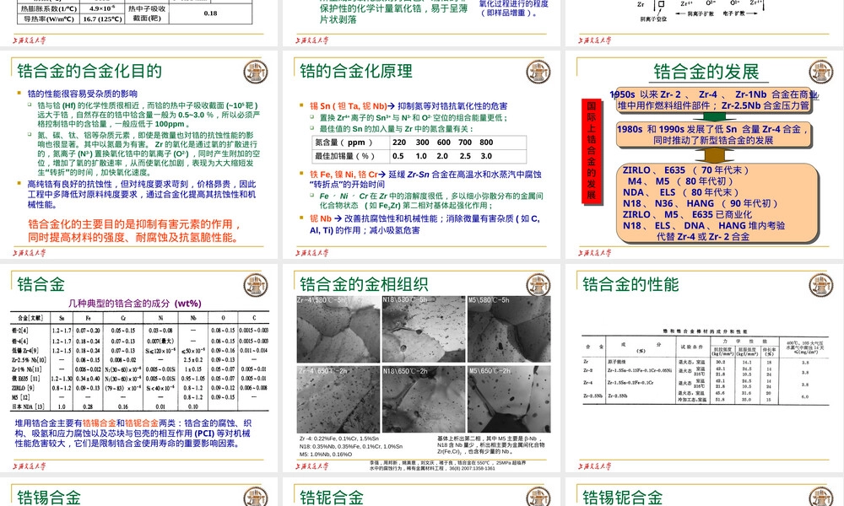Click 上海交通大学 footer logo under 锆合金的发展 slide
The image size is (844, 506).
point(595,253)
